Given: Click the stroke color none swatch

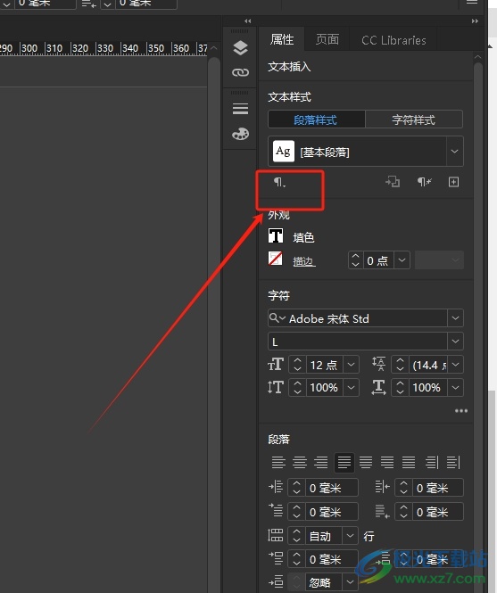Looking at the screenshot, I should [275, 259].
